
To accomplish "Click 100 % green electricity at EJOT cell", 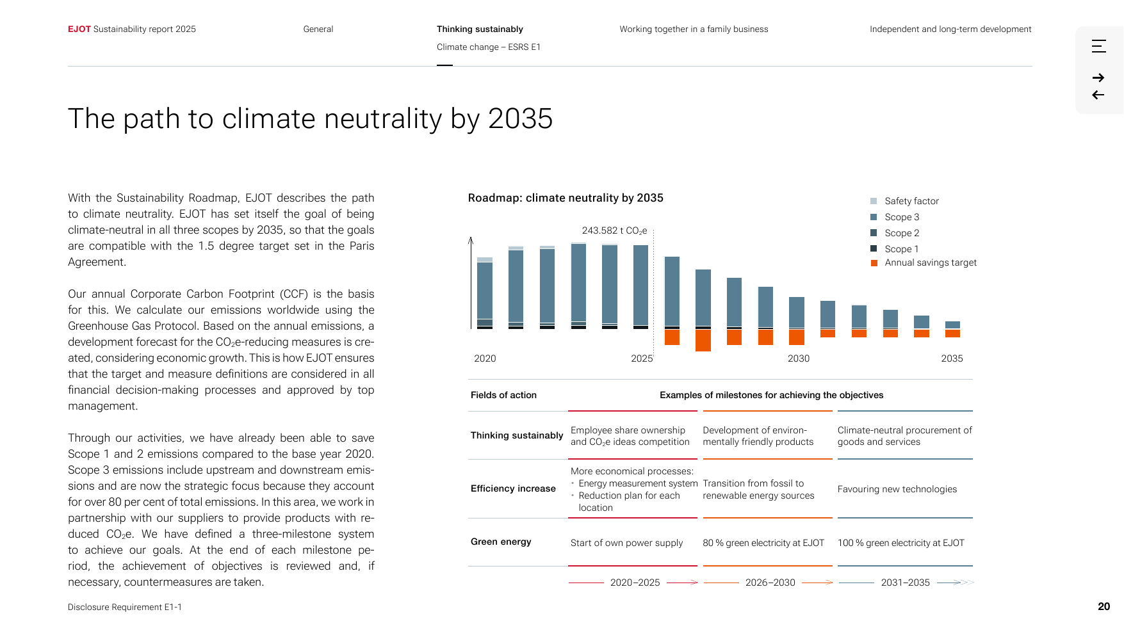I will 901,543.
